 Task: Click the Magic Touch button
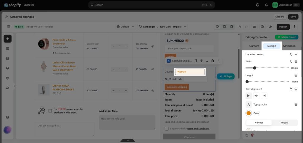(x=287, y=37)
